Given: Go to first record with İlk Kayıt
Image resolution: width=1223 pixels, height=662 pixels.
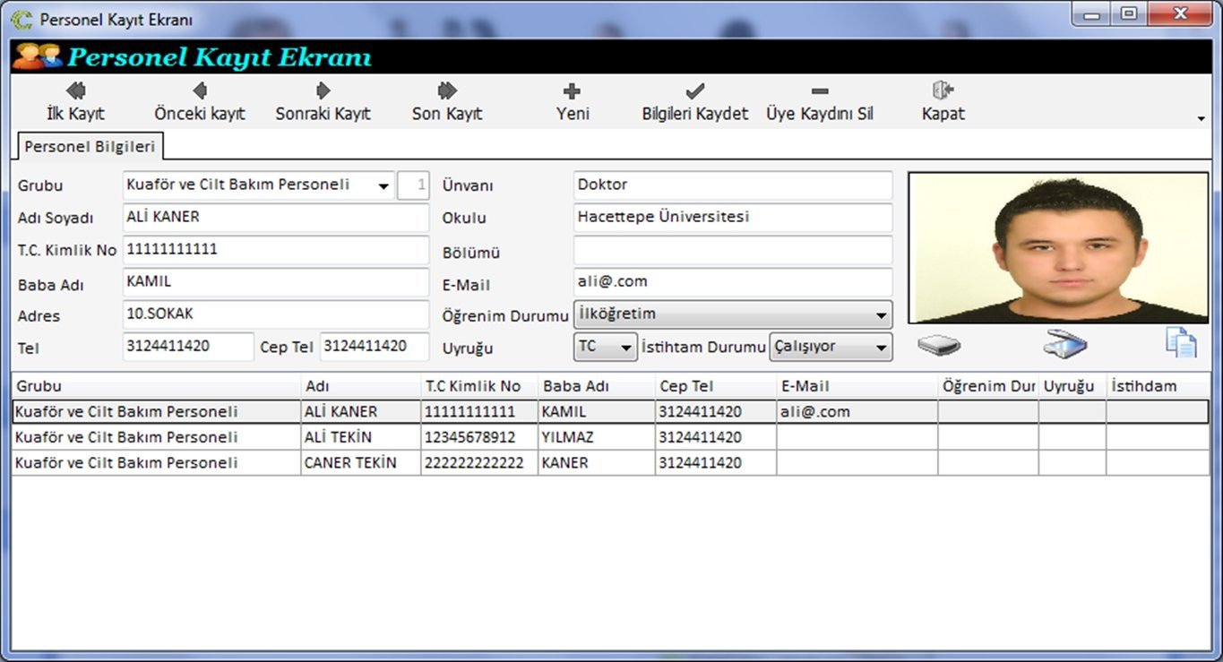Looking at the screenshot, I should pyautogui.click(x=75, y=91).
